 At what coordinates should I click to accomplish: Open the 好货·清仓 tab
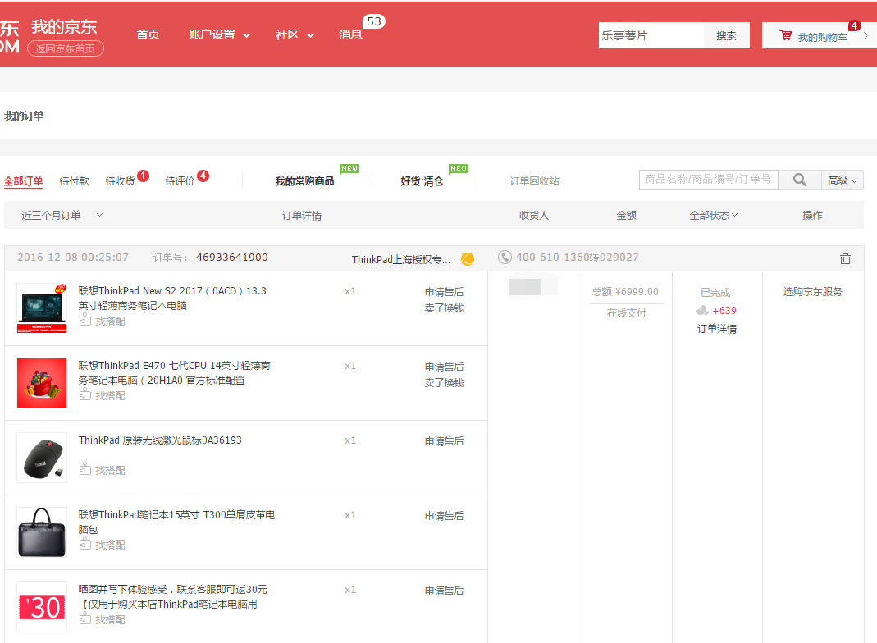(x=422, y=181)
